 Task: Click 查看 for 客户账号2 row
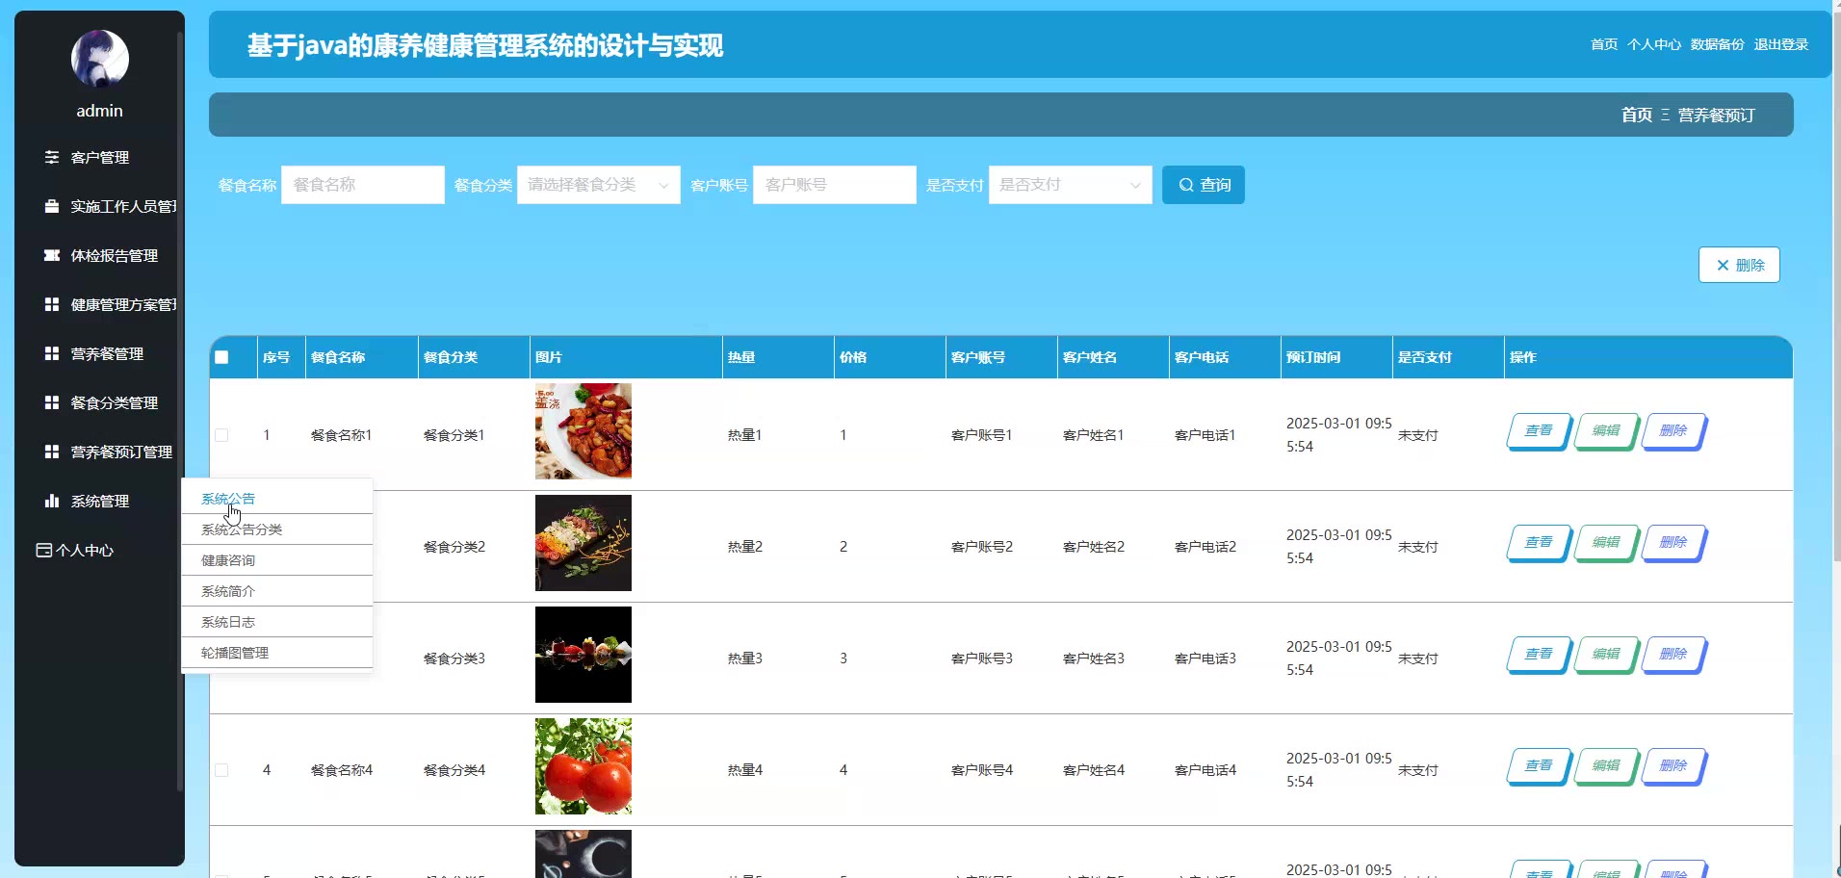click(x=1539, y=543)
